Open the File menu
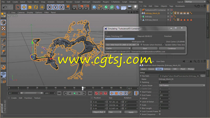210x118 pixels. click(3, 2)
